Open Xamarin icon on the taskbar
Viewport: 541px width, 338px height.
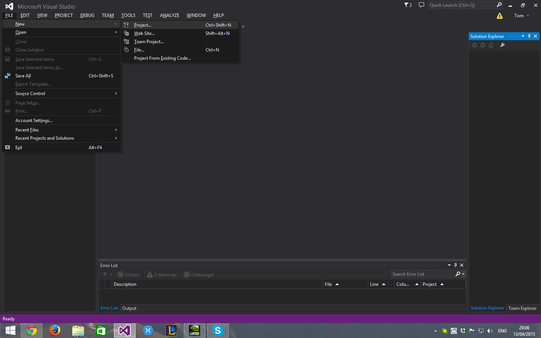pyautogui.click(x=148, y=330)
